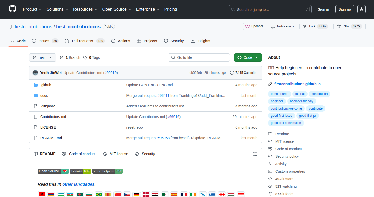
Task: Switch to the Insights tab
Action: point(200,41)
